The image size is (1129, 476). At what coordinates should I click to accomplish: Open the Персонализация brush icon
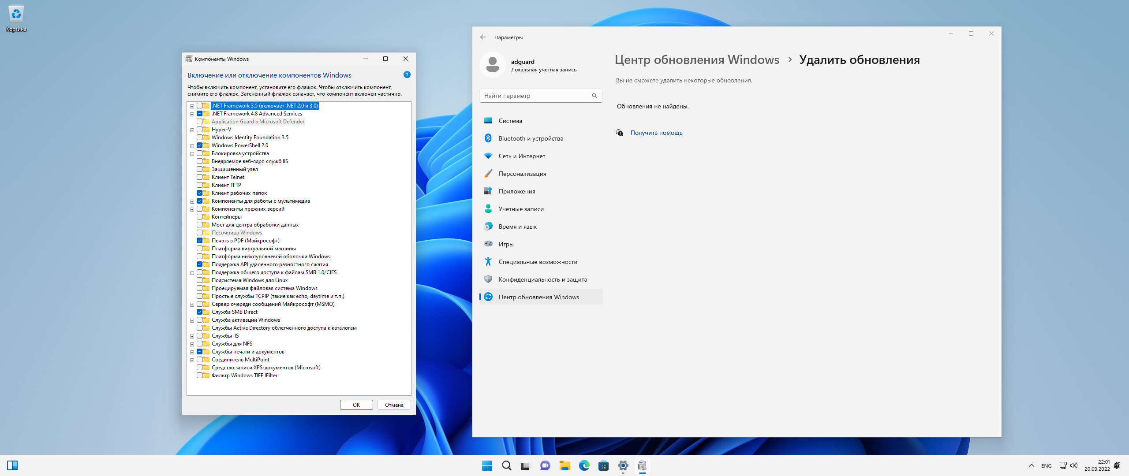(488, 174)
